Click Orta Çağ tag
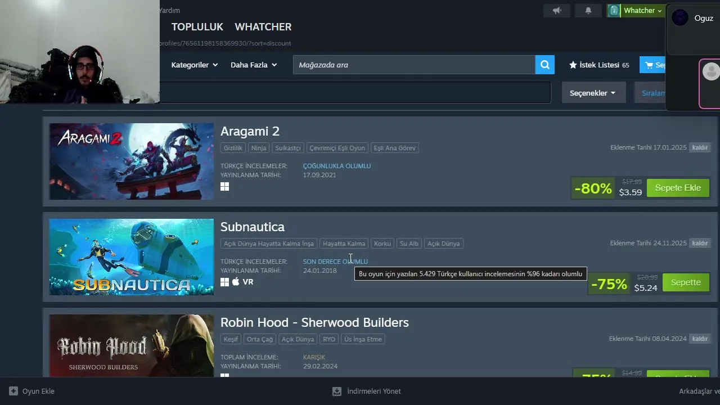 click(259, 339)
